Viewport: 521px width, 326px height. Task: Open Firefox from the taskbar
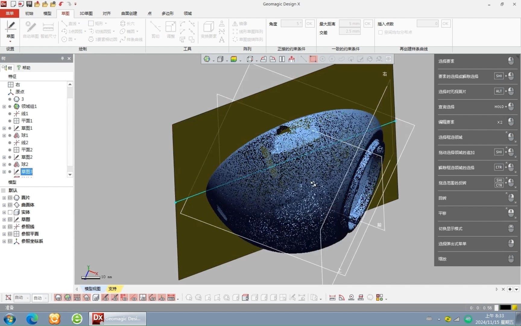click(54, 319)
